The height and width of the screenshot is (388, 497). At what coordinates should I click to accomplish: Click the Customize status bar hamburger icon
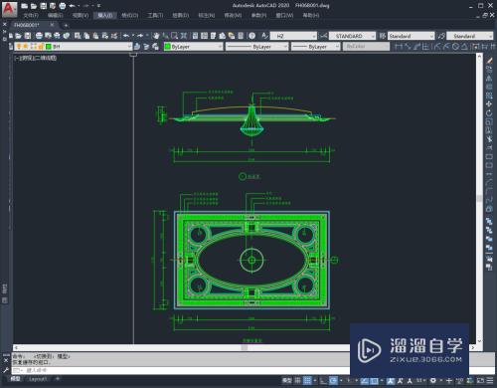pyautogui.click(x=489, y=380)
